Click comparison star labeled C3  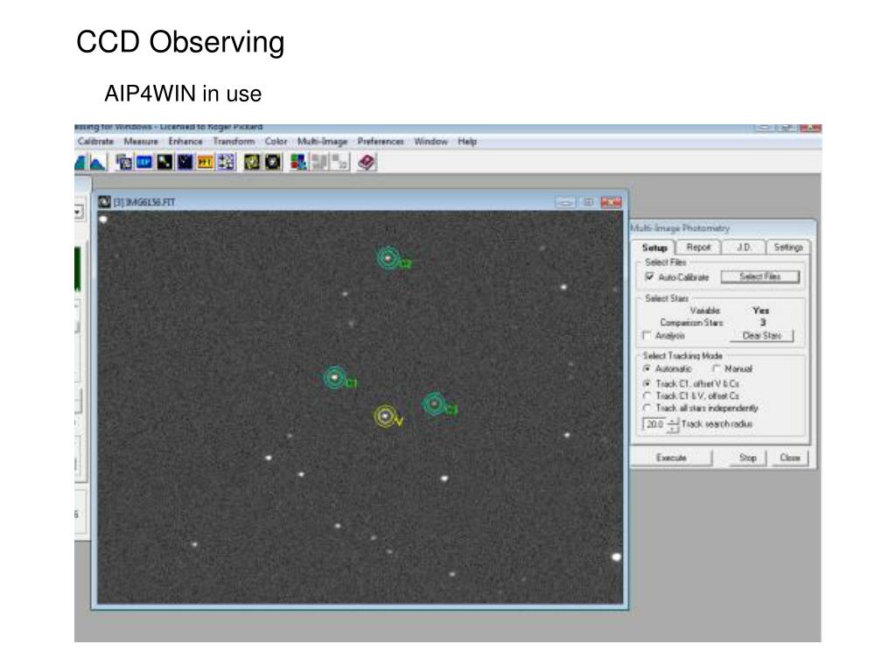[x=435, y=404]
